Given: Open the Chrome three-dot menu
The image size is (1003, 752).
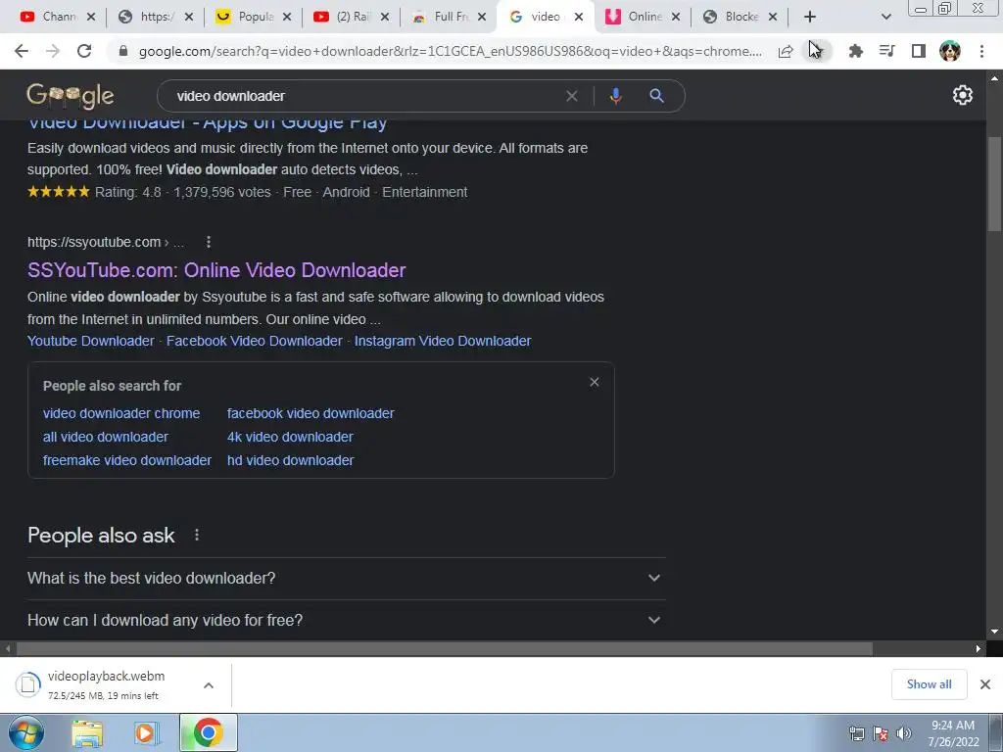Looking at the screenshot, I should point(981,51).
